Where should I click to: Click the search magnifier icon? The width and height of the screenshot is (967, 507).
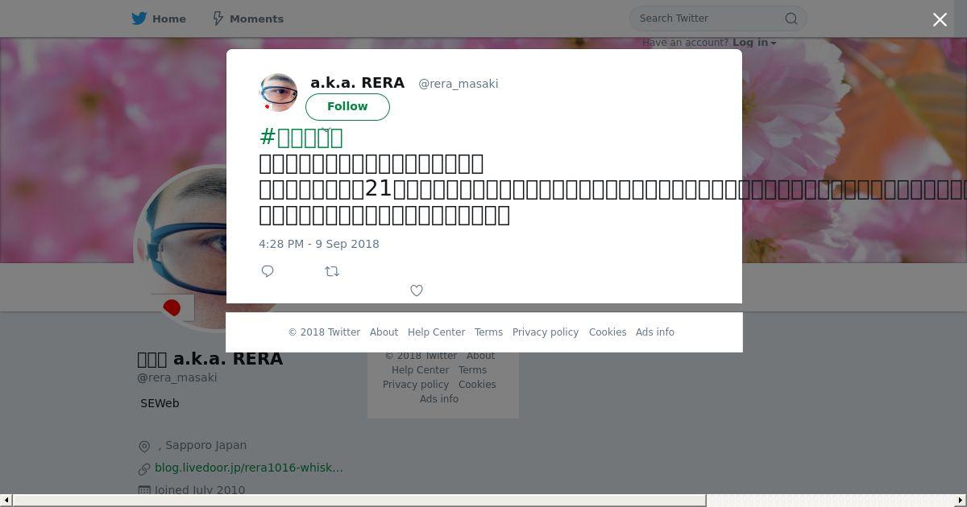[x=791, y=19]
